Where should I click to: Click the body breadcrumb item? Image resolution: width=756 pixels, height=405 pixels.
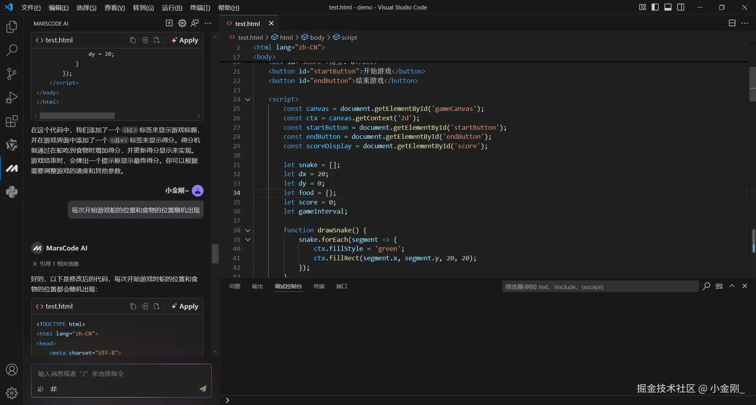tap(317, 37)
